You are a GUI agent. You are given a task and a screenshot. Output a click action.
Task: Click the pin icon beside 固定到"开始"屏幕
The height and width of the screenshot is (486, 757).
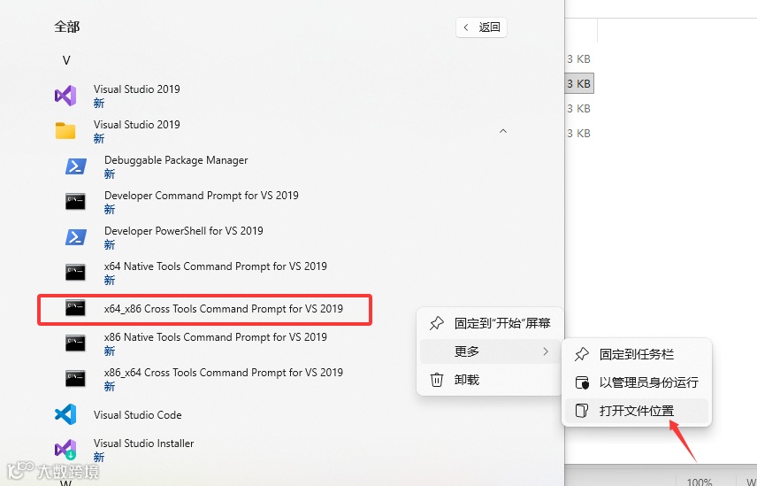(x=437, y=323)
